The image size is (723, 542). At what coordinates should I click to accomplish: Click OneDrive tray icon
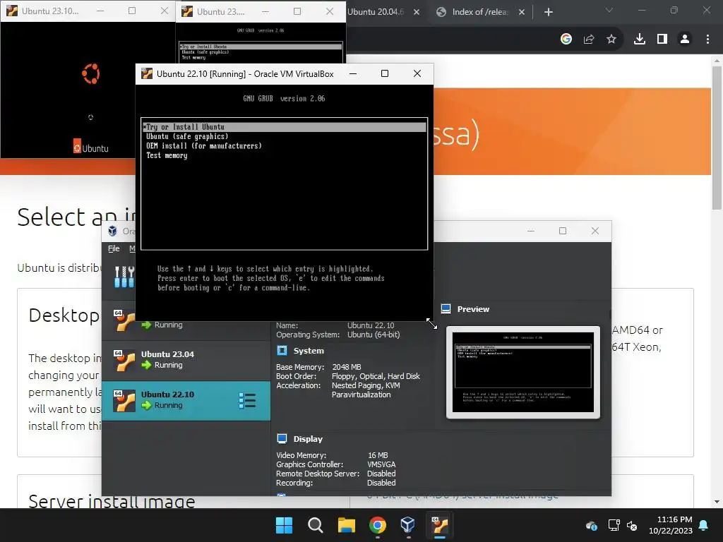click(592, 525)
